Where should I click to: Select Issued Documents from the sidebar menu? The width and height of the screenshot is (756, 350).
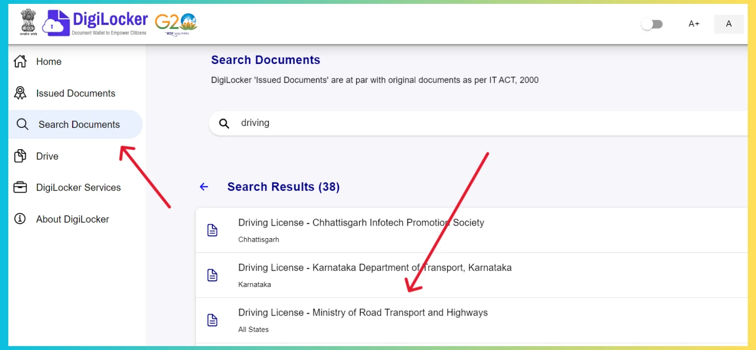pyautogui.click(x=76, y=92)
